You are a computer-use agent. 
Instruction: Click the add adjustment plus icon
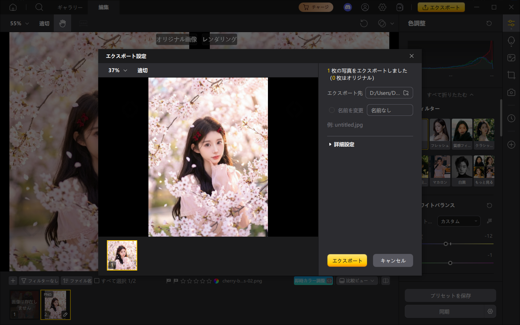pyautogui.click(x=511, y=145)
